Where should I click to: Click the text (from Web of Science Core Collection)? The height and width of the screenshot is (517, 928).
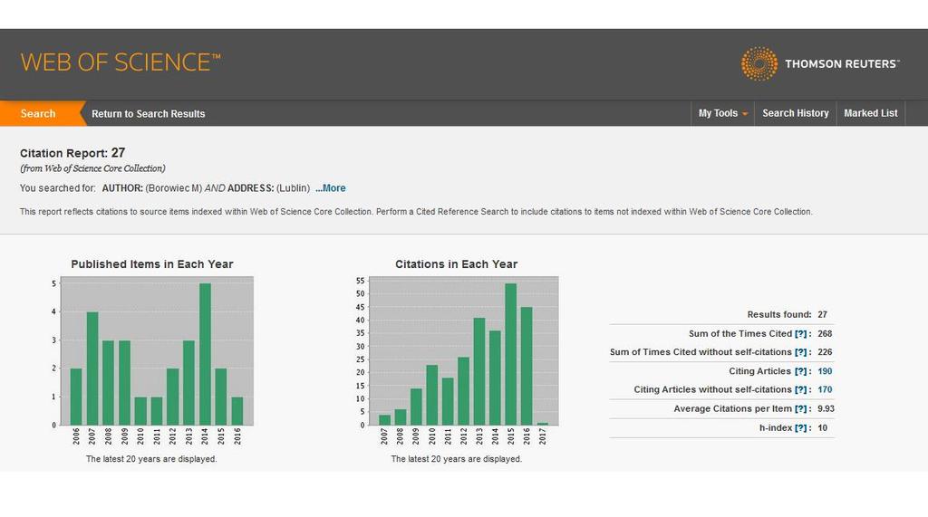click(x=93, y=168)
